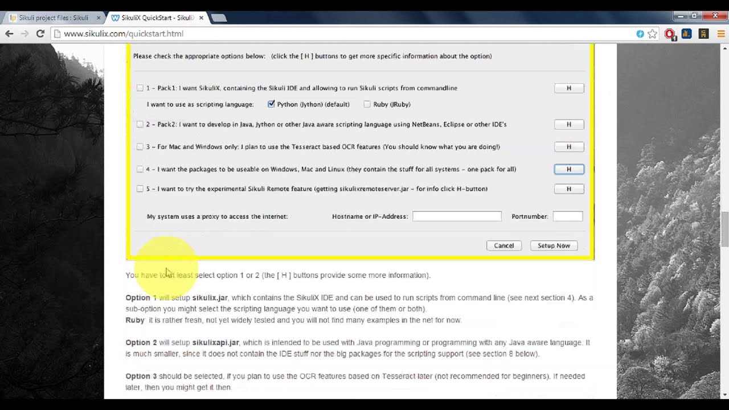Open the blue chart extension icon
729x410 pixels.
(686, 34)
